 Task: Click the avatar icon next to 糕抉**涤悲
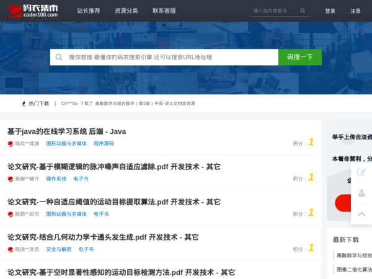(10, 250)
